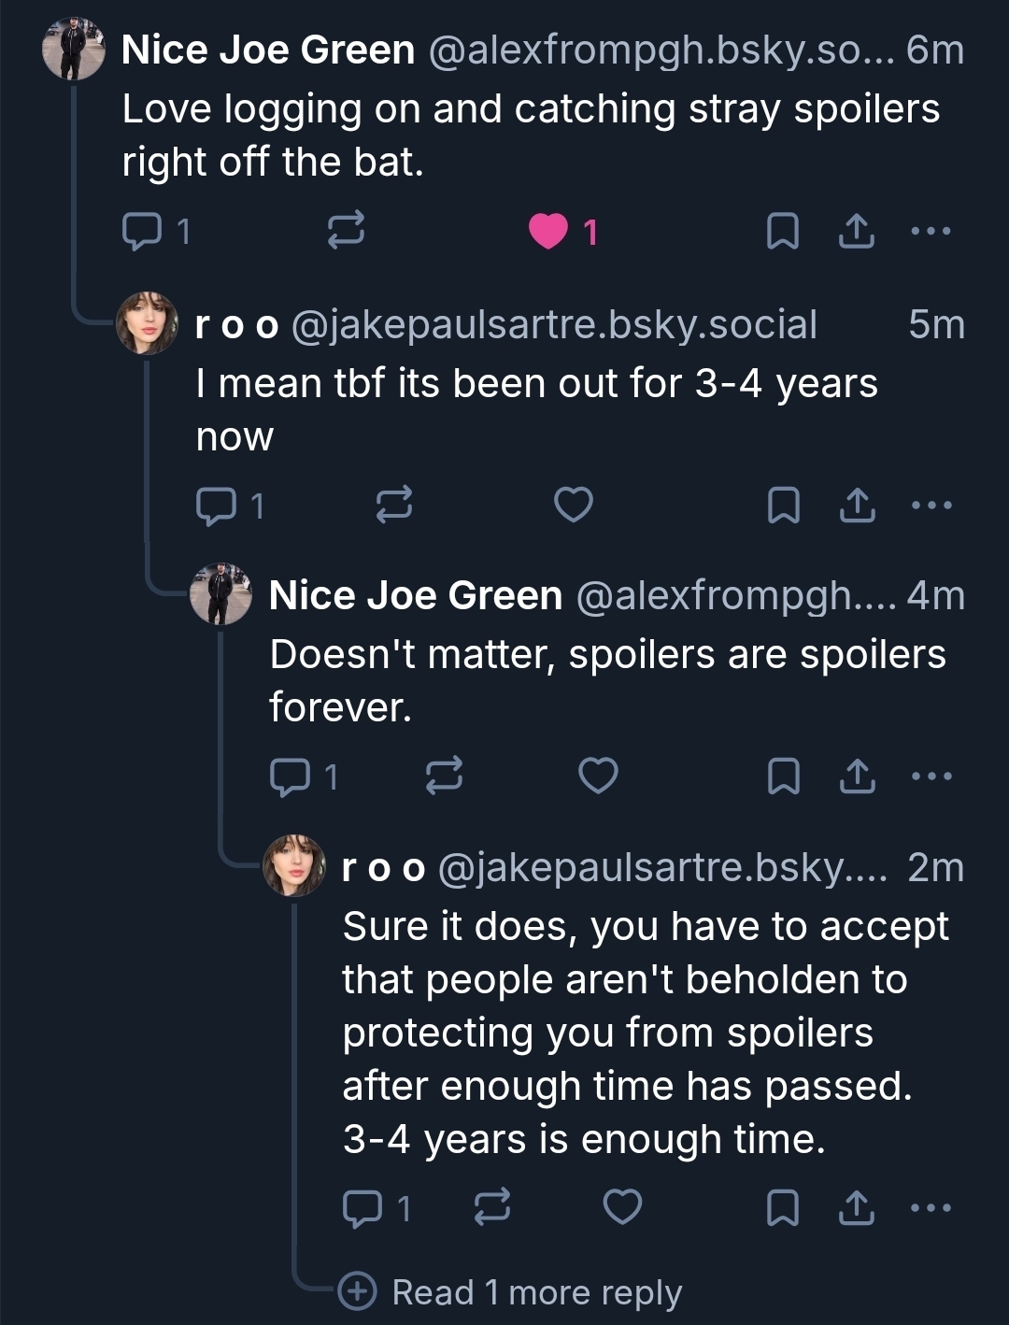Open the @jakepaulsartre.bsky.social handle link
The width and height of the screenshot is (1009, 1325).
point(554,324)
